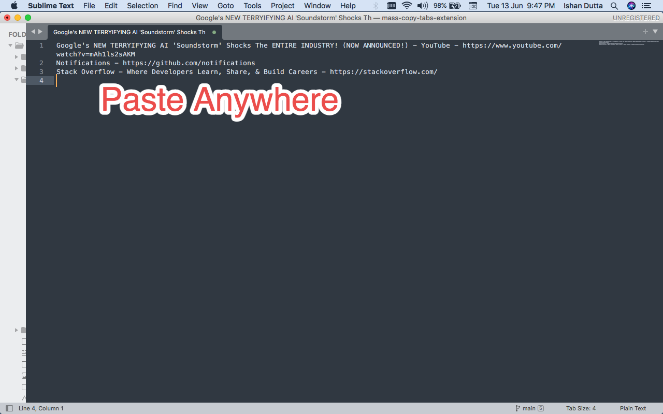Open the tab list dropdown arrow
Screen dimensions: 663x414
[655, 32]
